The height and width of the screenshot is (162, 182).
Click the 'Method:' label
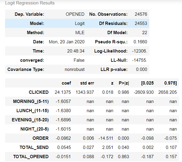click(x=35, y=33)
